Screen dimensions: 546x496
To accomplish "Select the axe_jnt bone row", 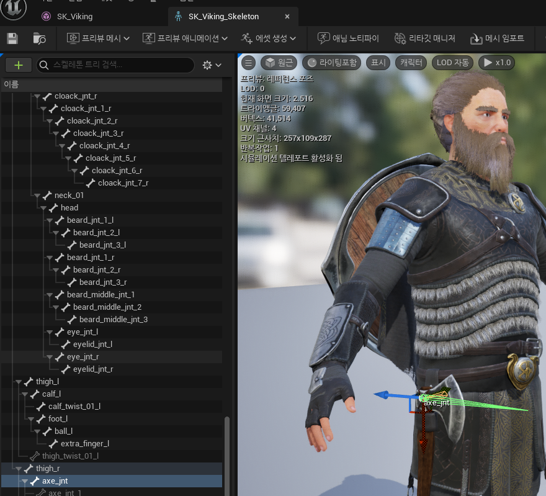I will [112, 481].
